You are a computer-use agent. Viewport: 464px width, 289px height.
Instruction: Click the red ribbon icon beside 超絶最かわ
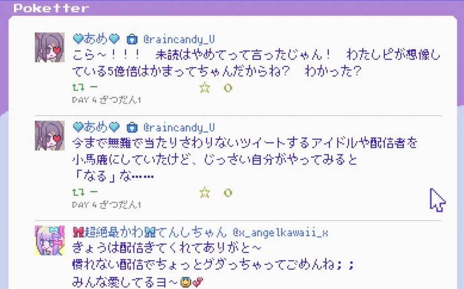tap(78, 232)
